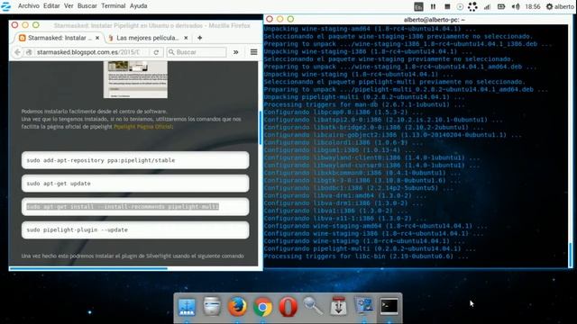Click the alberto@alberto-pc terminal title
The width and height of the screenshot is (577, 324).
(x=434, y=20)
